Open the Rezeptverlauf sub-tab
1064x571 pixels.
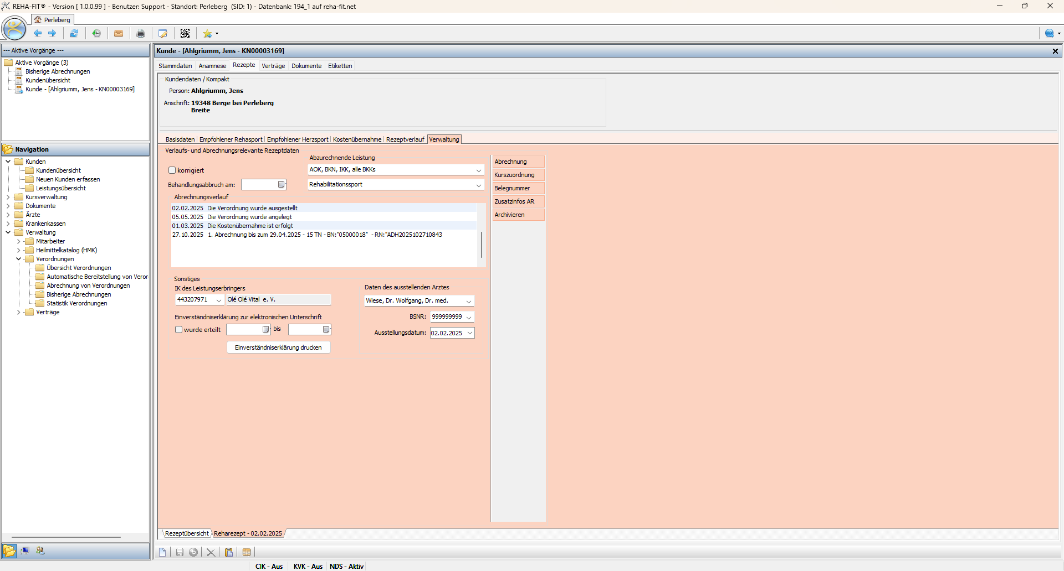coord(405,139)
